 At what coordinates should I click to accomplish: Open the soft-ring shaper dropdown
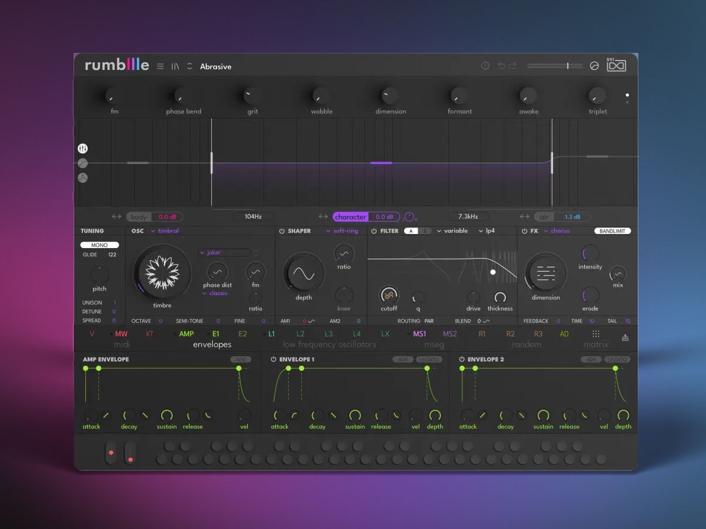coord(342,231)
